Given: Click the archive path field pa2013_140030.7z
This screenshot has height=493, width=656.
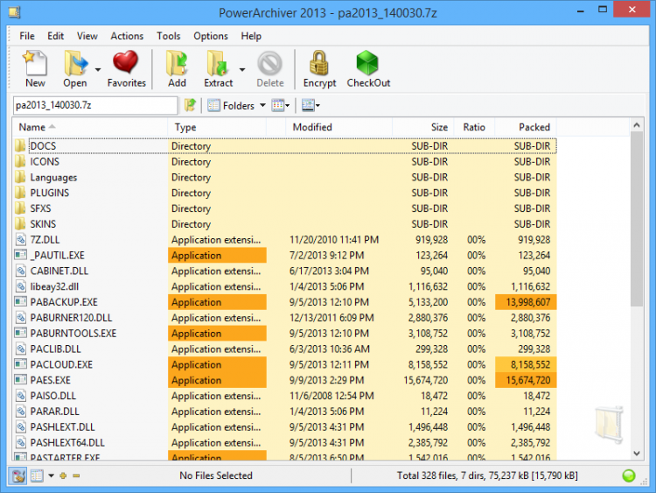Looking at the screenshot, I should pyautogui.click(x=95, y=105).
